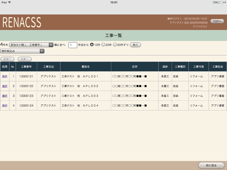Click 改装 in row 13000124
The height and width of the screenshot is (170, 227).
click(x=176, y=106)
